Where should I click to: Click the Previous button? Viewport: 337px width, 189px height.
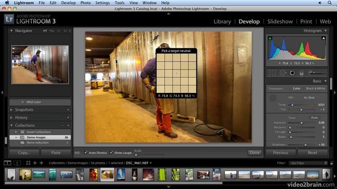(x=281, y=153)
